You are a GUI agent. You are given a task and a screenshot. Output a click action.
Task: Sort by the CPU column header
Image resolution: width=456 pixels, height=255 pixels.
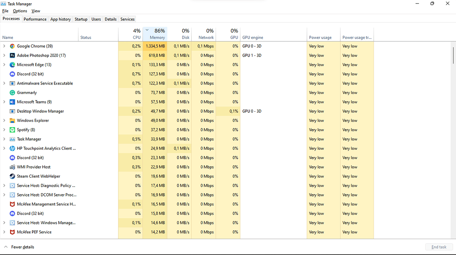pyautogui.click(x=130, y=35)
